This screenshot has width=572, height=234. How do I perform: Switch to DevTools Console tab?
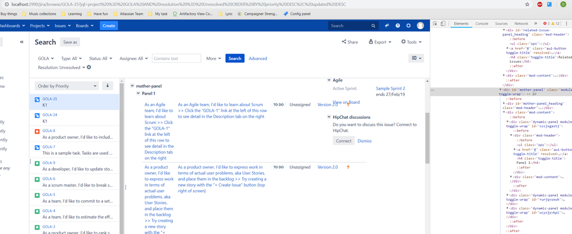pos(482,23)
